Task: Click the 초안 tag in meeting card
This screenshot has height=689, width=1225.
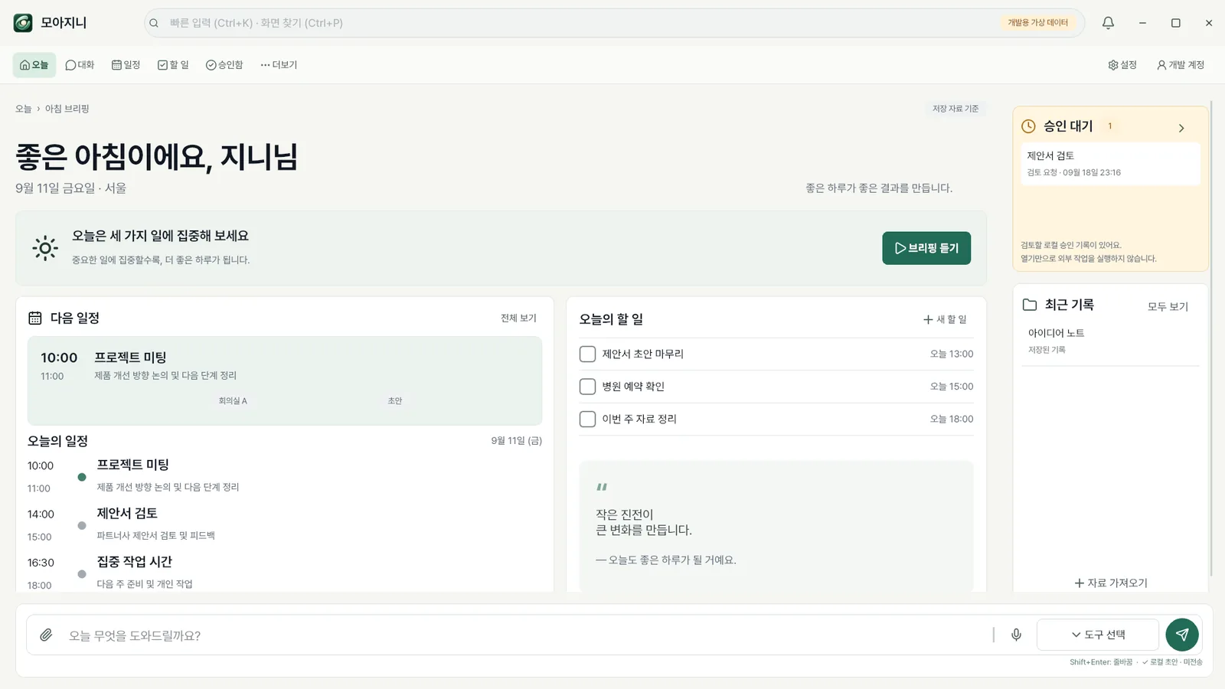Action: point(395,400)
